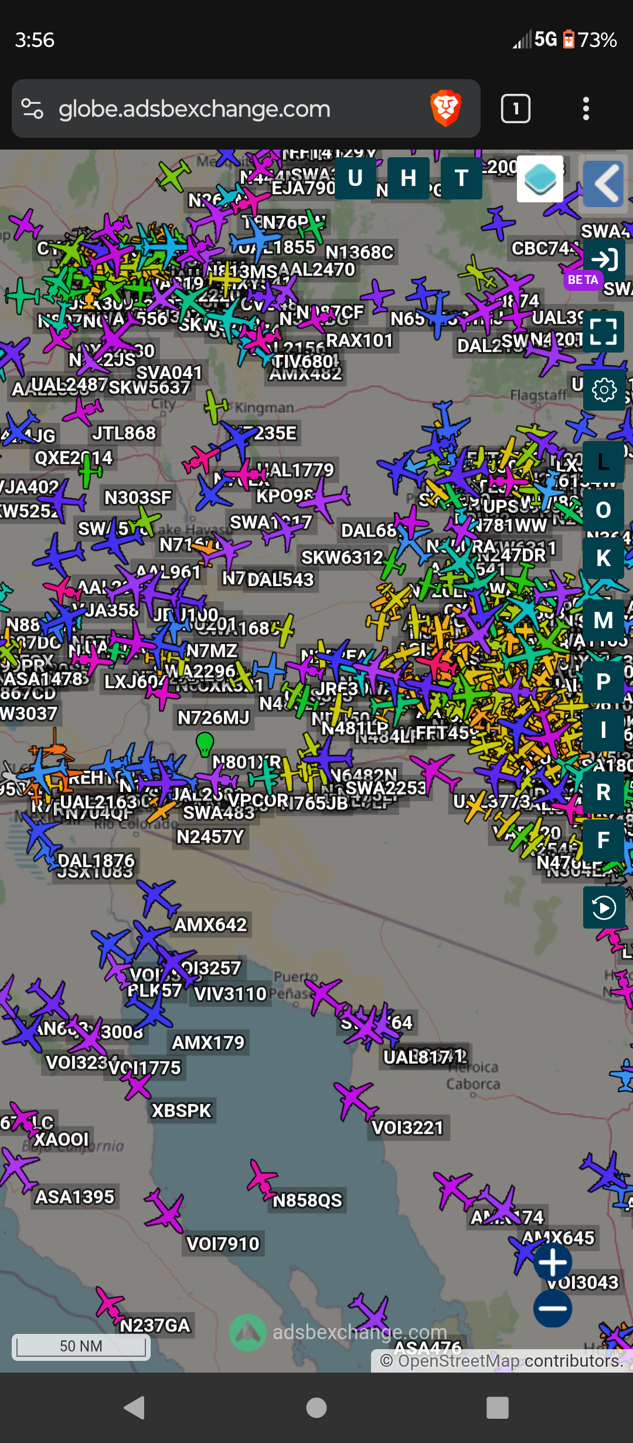Screen dimensions: 633x1443
Task: Select aircraft N481LP
Action: tap(355, 728)
